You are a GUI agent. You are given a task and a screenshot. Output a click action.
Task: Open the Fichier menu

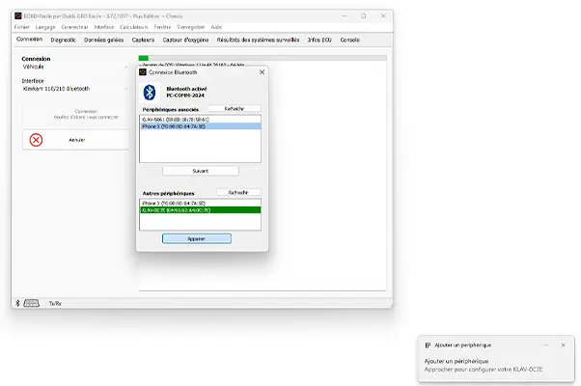22,27
